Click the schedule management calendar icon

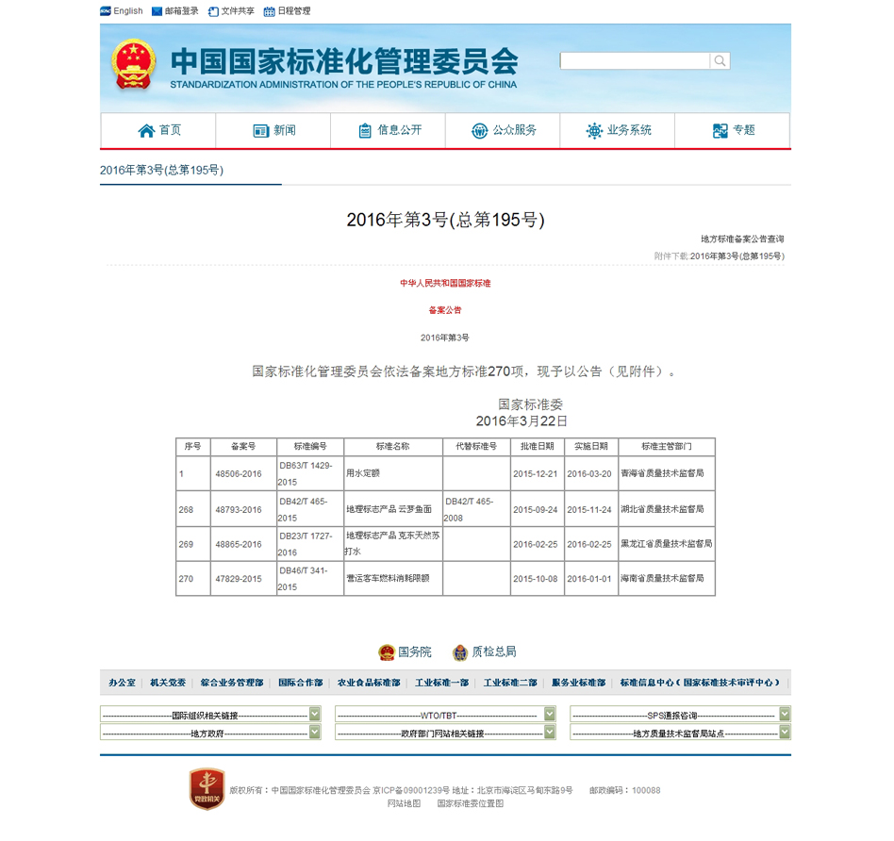[269, 11]
